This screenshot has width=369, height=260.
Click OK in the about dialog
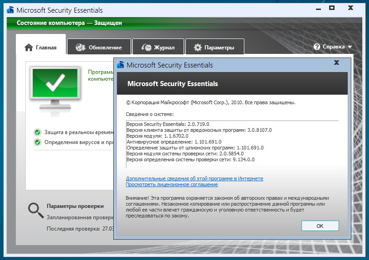pos(320,226)
